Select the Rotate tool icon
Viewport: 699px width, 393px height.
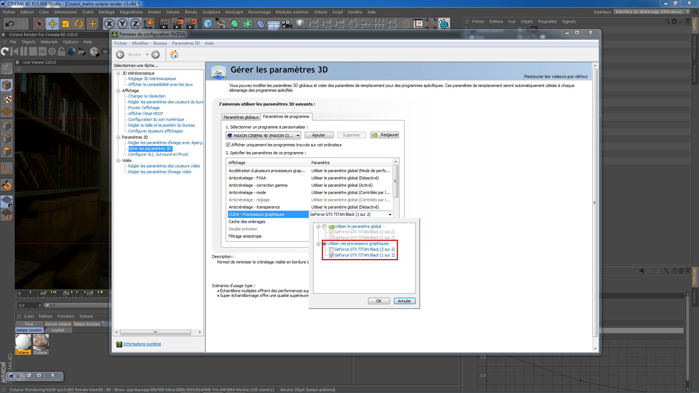(79, 24)
